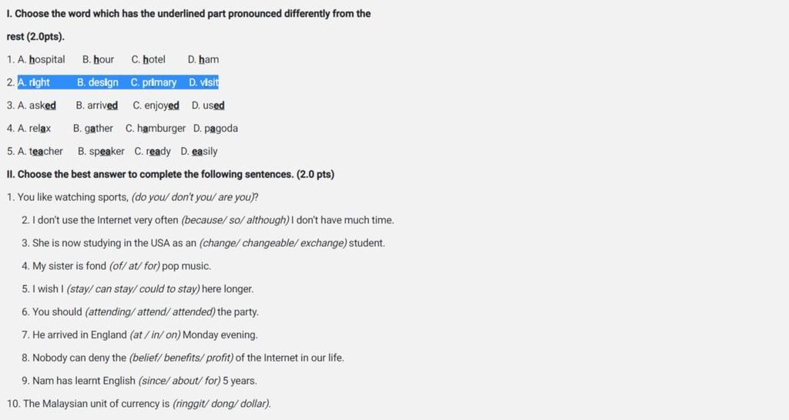789x420 pixels.
Task: Click highlighted option 'C. primary'
Action: tap(153, 82)
